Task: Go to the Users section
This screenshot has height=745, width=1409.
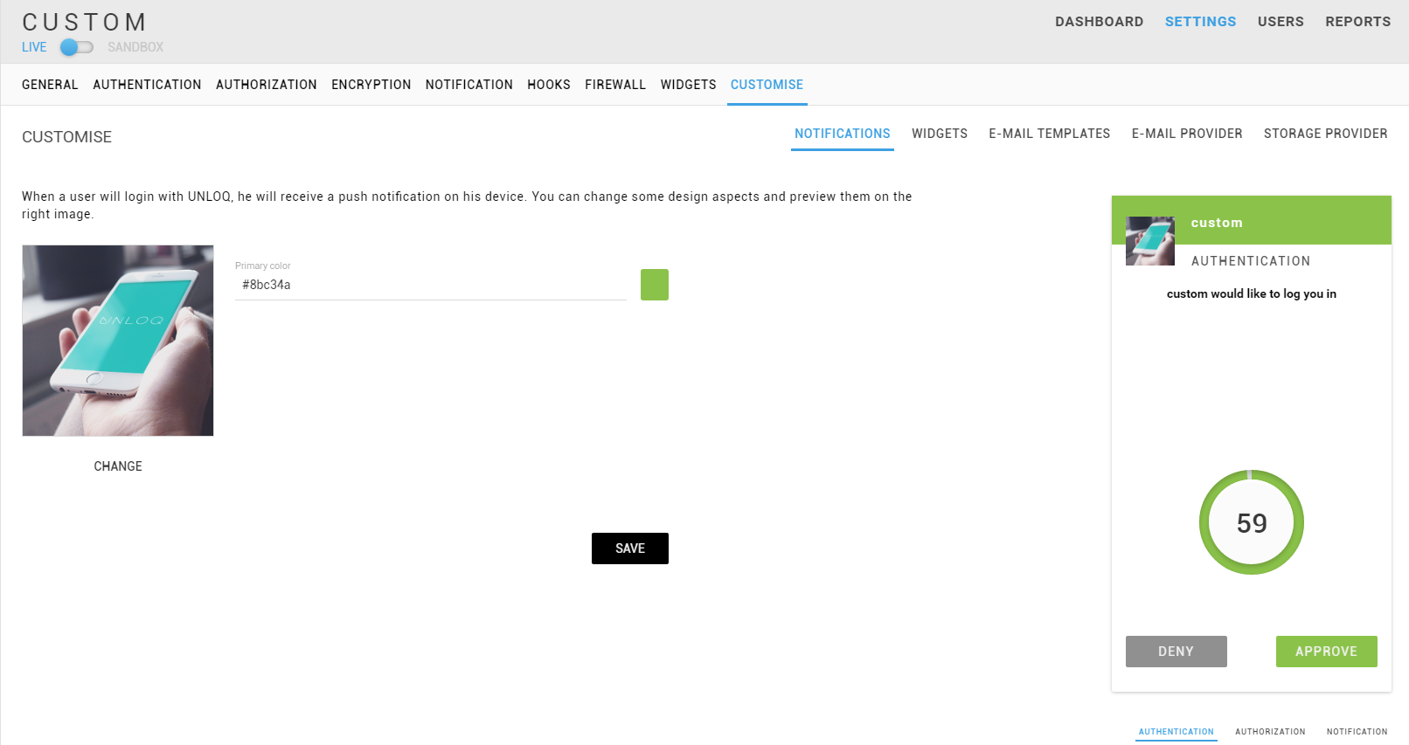Action: pyautogui.click(x=1281, y=22)
